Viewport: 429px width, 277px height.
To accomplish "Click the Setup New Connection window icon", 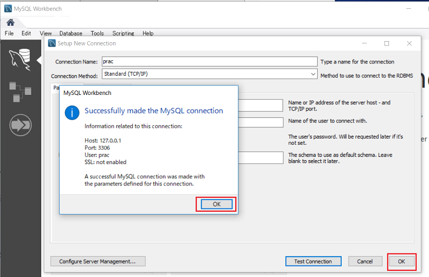I will point(52,43).
